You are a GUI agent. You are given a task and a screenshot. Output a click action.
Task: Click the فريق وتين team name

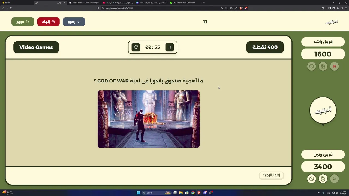(323, 154)
